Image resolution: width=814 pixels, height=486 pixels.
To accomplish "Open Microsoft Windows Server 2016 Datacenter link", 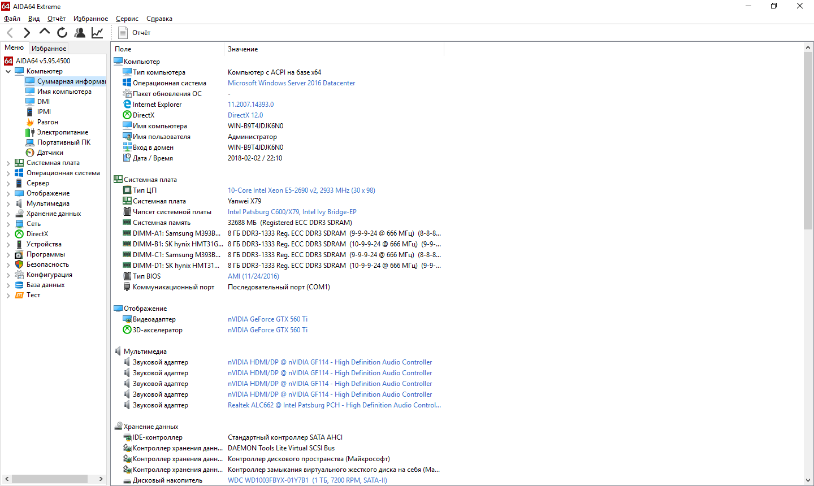I will coord(291,83).
